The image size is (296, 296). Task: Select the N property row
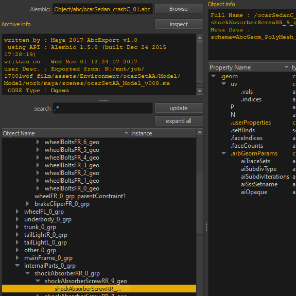(233, 115)
